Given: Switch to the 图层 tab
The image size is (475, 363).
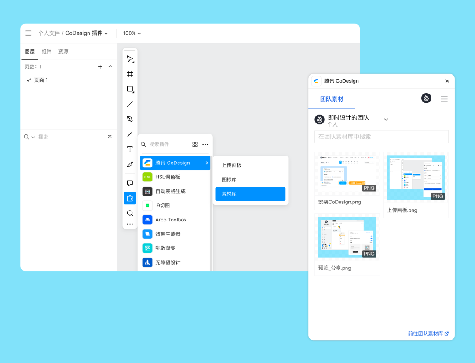Looking at the screenshot, I should click(30, 51).
